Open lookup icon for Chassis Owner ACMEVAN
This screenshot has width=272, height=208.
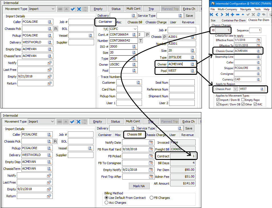tap(258, 51)
